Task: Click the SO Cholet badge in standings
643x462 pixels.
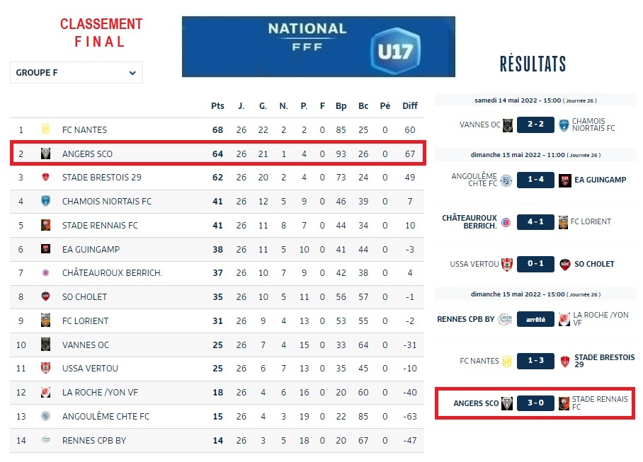Action: (x=45, y=297)
